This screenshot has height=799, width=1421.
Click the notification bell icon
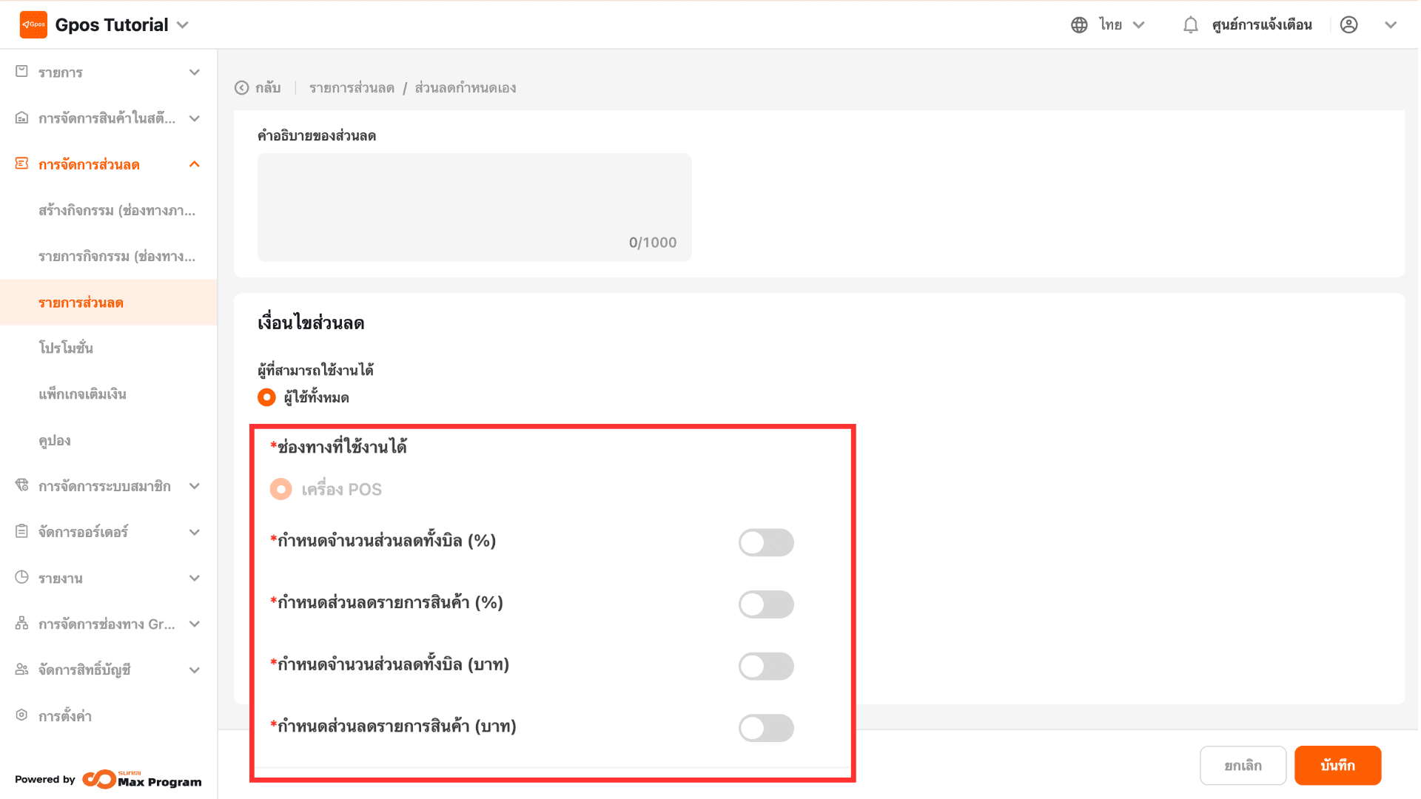pyautogui.click(x=1190, y=25)
